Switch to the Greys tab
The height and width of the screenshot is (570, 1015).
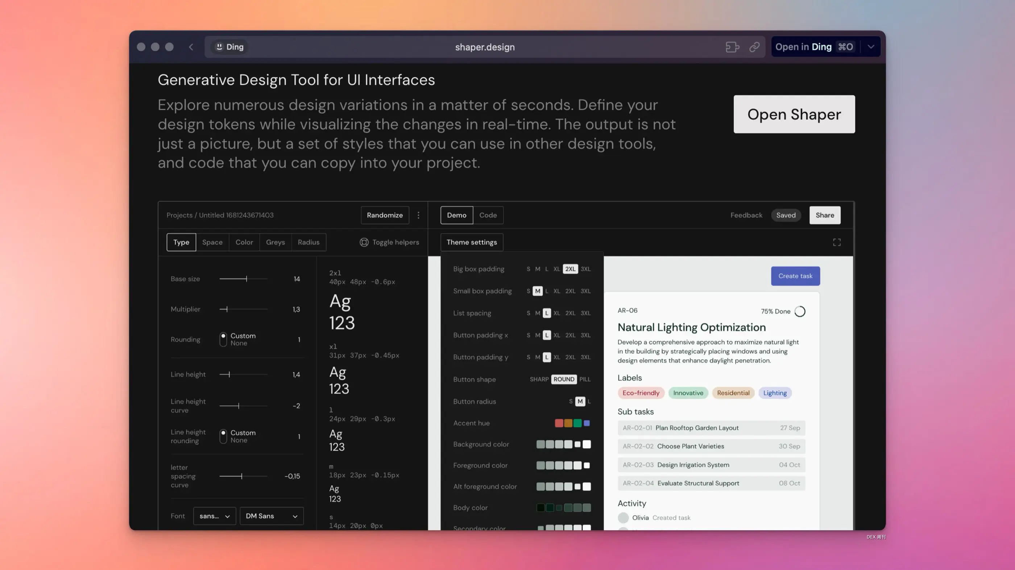pyautogui.click(x=275, y=242)
